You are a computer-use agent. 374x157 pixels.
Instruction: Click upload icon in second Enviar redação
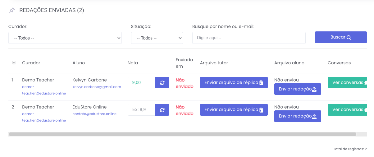pyautogui.click(x=314, y=116)
